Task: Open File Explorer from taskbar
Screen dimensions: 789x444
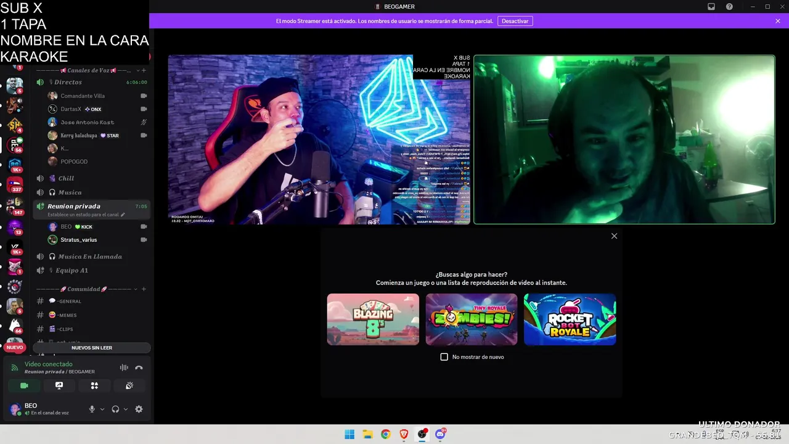Action: [367, 434]
